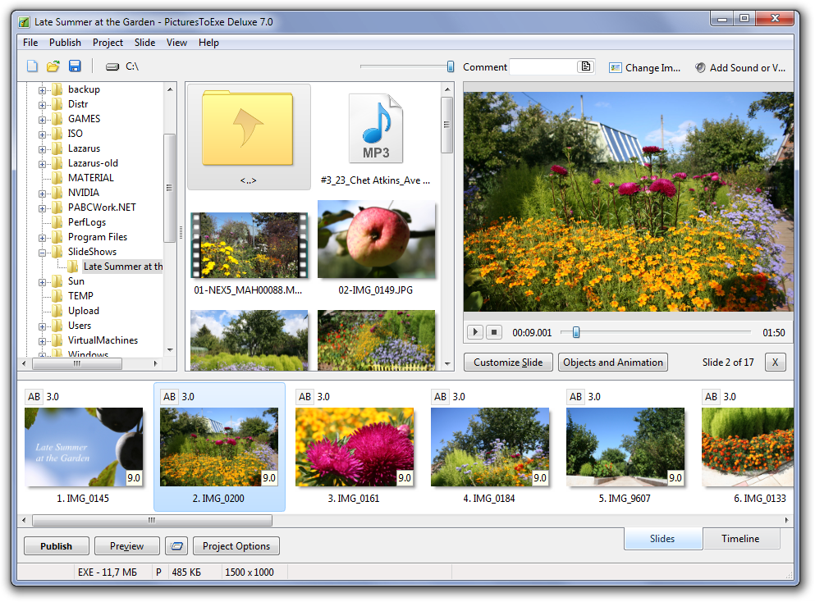The image size is (815, 602).
Task: Open the comment editor icon
Action: tap(586, 66)
